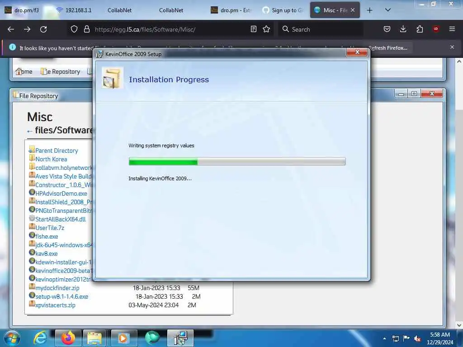The height and width of the screenshot is (347, 463).
Task: Open the collabvm.holynetwork folder link
Action: (x=64, y=168)
